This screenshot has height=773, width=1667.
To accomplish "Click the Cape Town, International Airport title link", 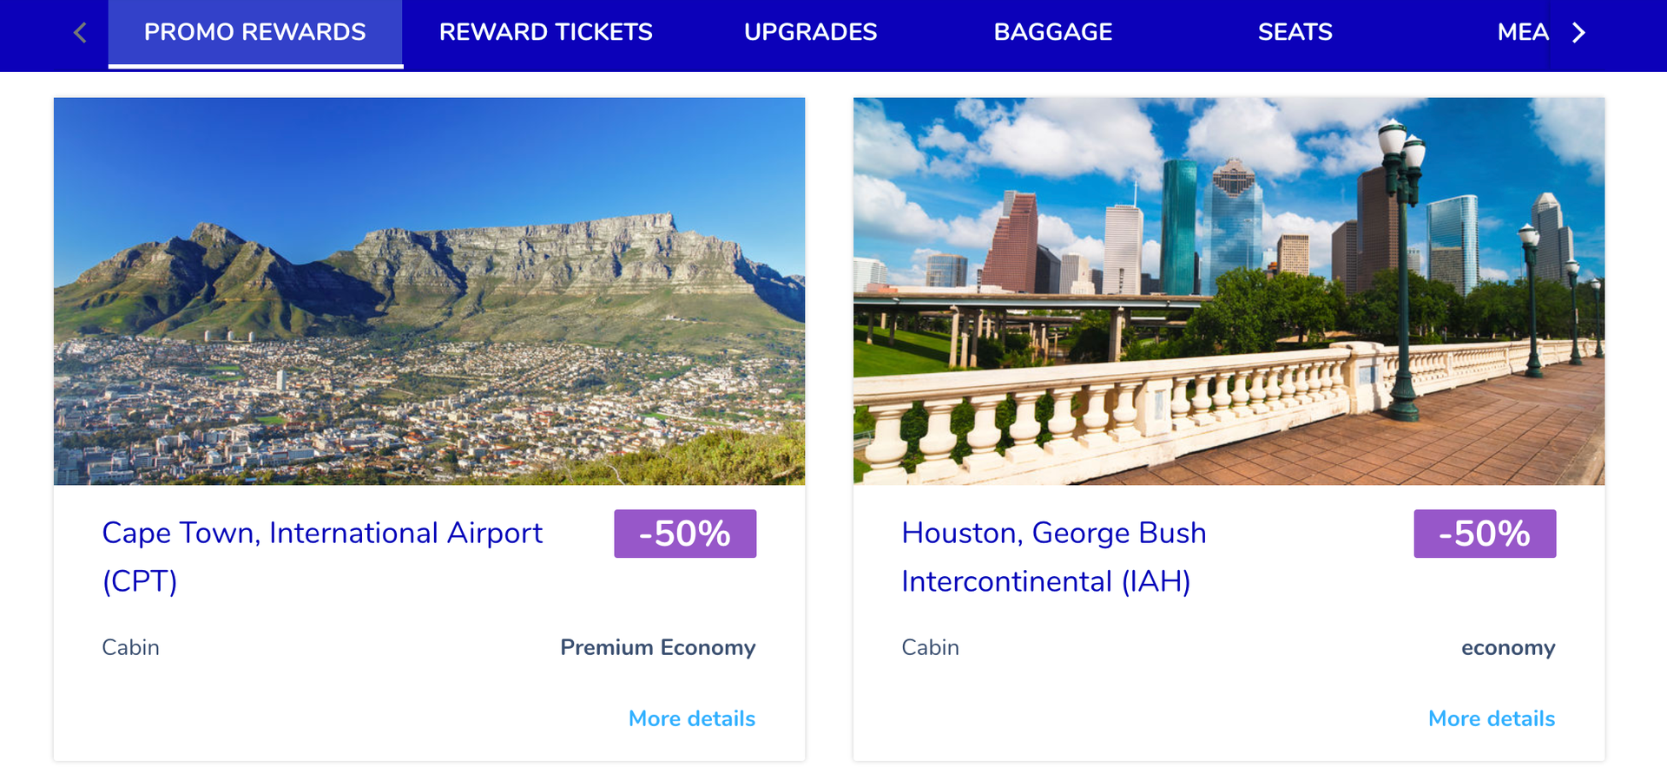I will pos(322,533).
